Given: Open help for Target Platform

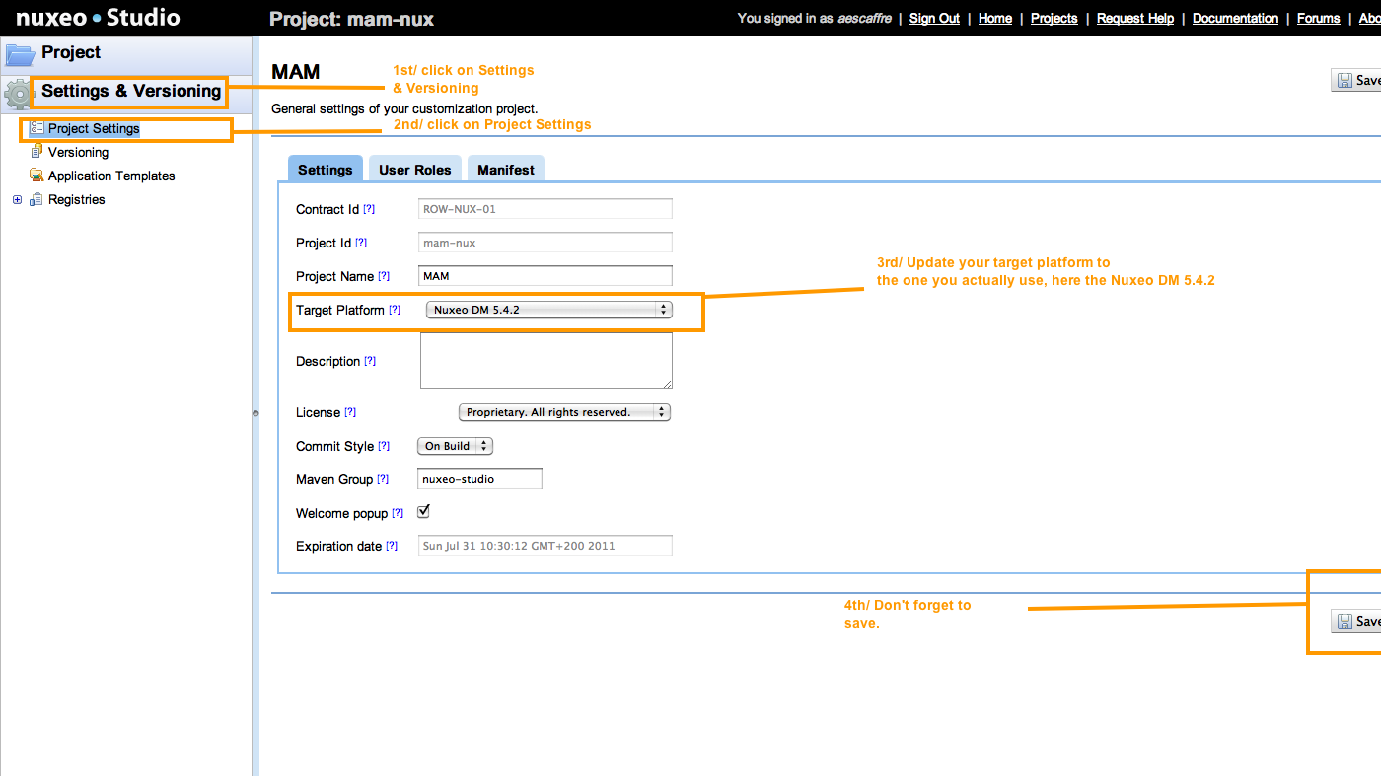Looking at the screenshot, I should (x=395, y=310).
